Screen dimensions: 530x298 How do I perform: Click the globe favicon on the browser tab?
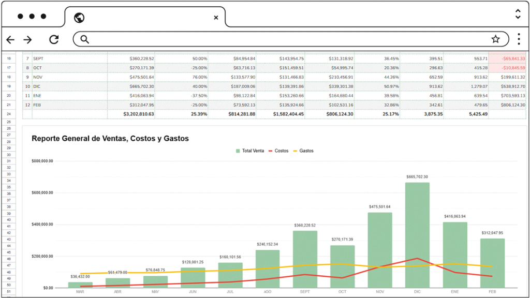click(x=79, y=17)
